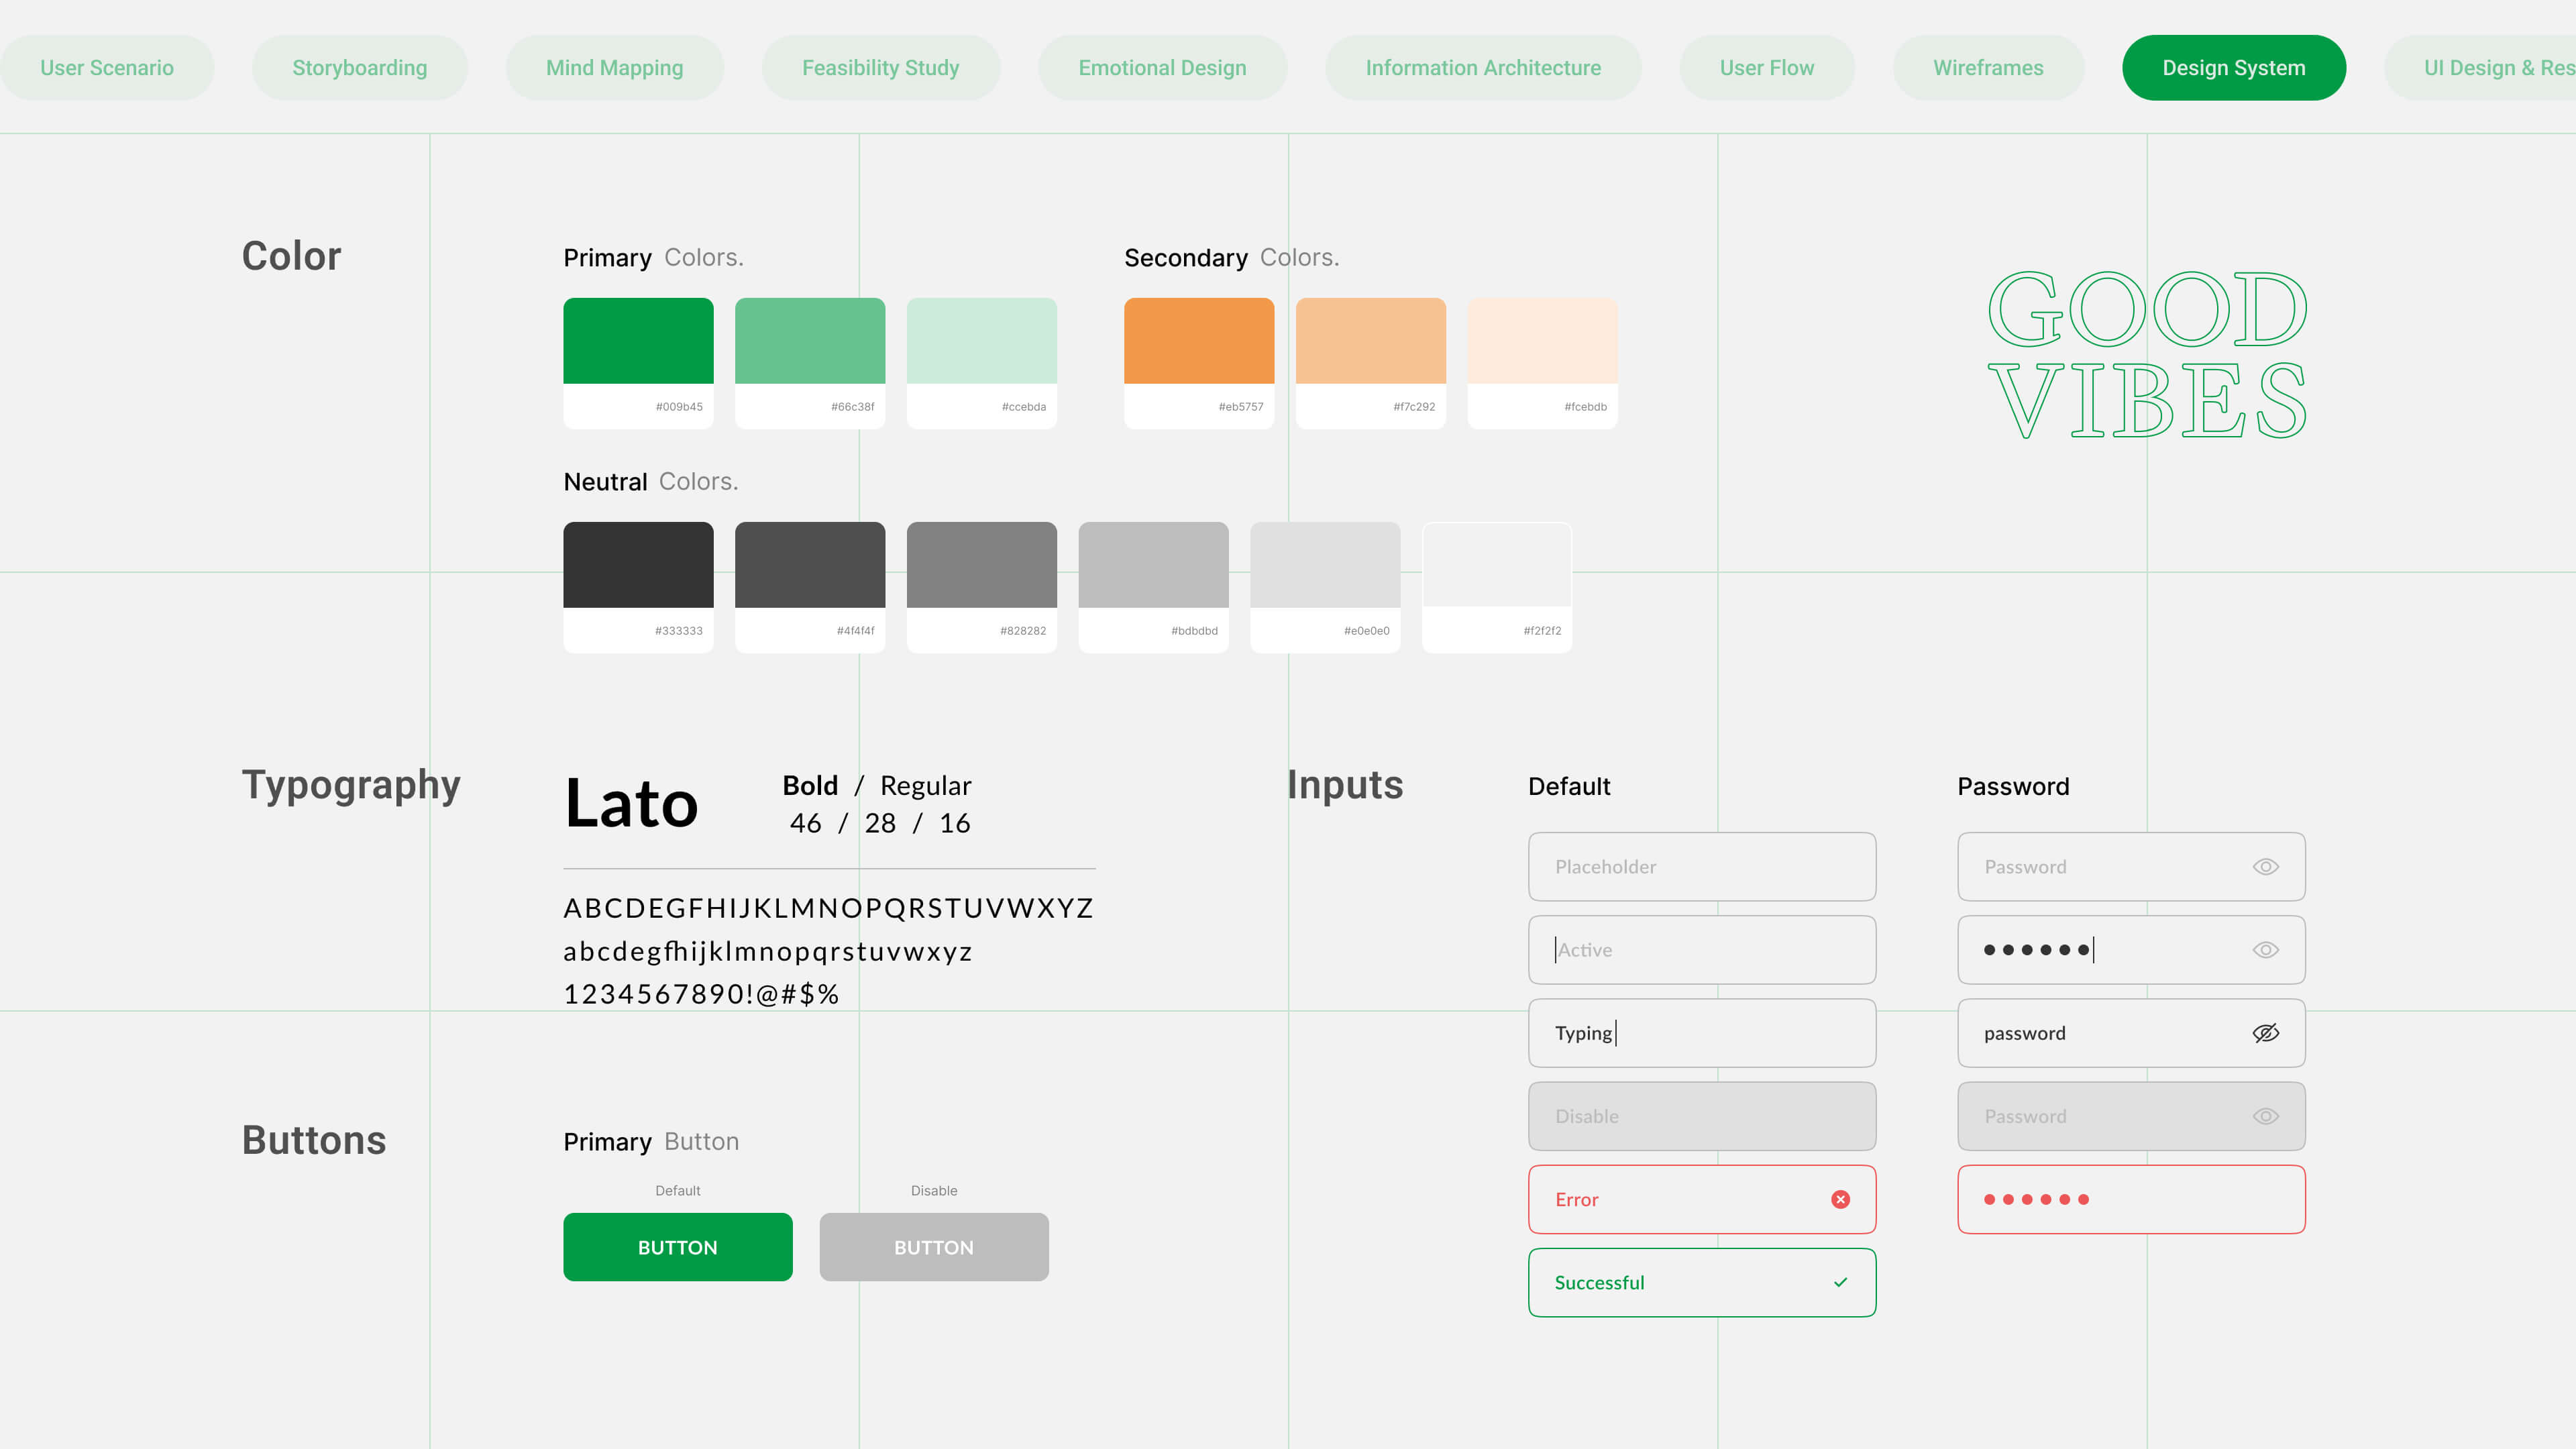
Task: Click crossed-out eye icon to hide password
Action: pyautogui.click(x=2265, y=1033)
